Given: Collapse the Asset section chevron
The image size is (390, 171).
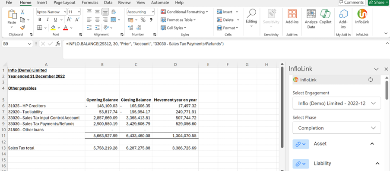Looking at the screenshot, I should [x=372, y=144].
